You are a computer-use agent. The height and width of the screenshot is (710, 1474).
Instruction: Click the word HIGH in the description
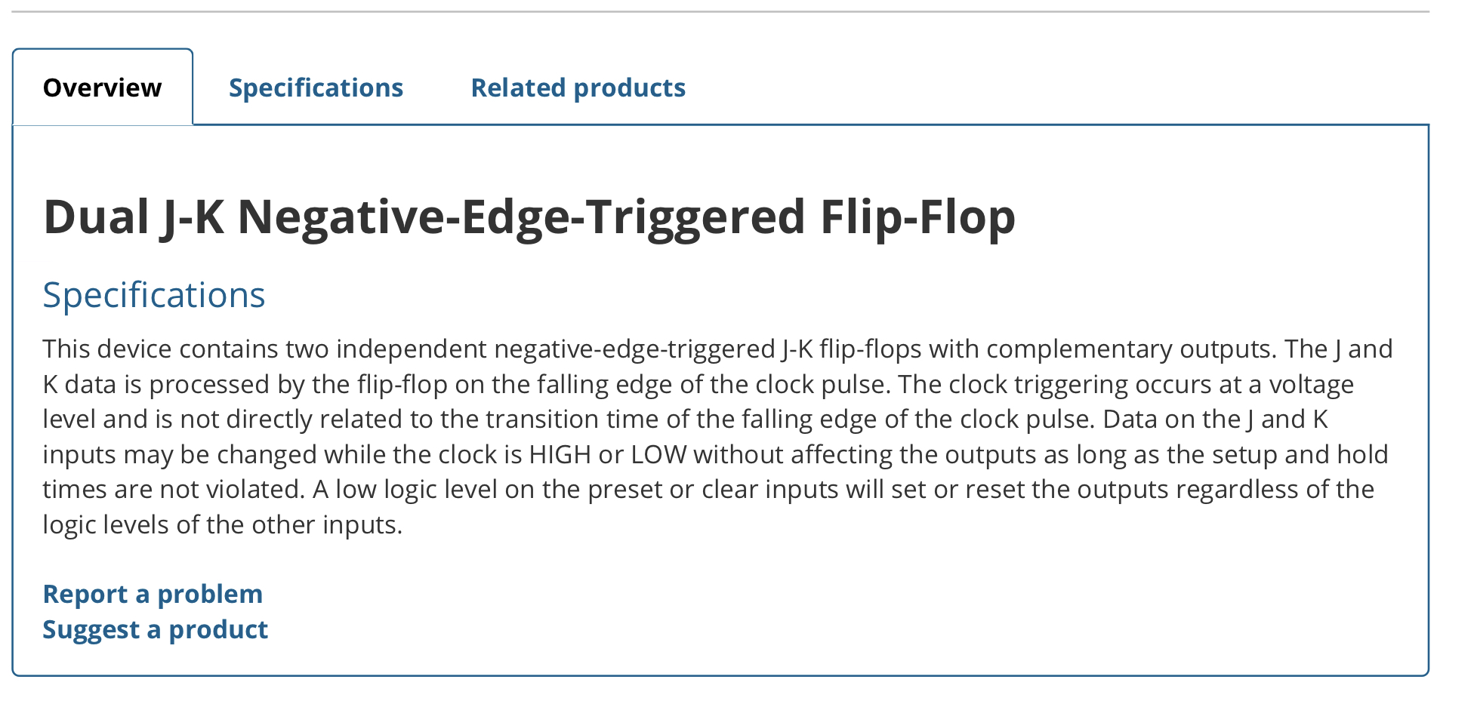tap(560, 454)
